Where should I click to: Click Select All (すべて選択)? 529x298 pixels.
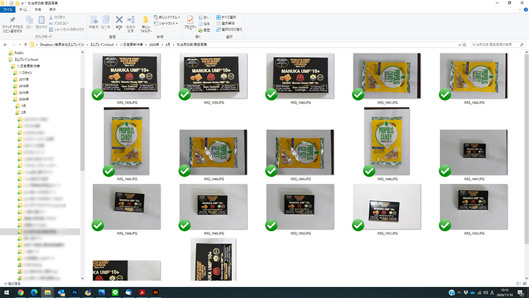point(226,17)
